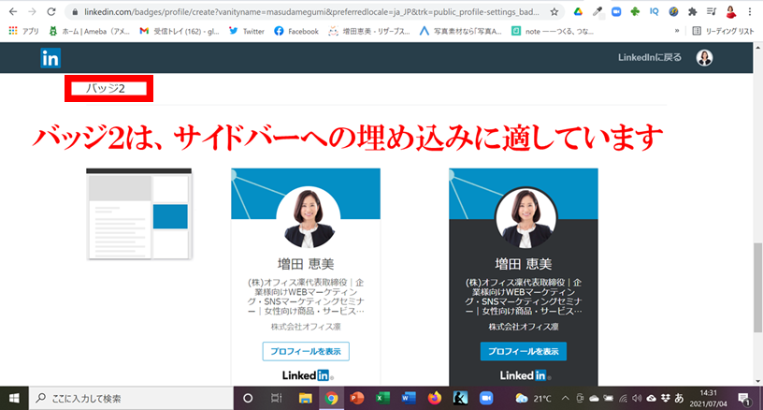Open Firefox from the taskbar
Image resolution: width=763 pixels, height=410 pixels.
point(434,398)
